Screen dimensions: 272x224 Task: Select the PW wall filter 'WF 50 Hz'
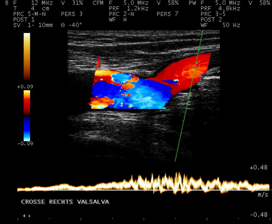pos(220,25)
